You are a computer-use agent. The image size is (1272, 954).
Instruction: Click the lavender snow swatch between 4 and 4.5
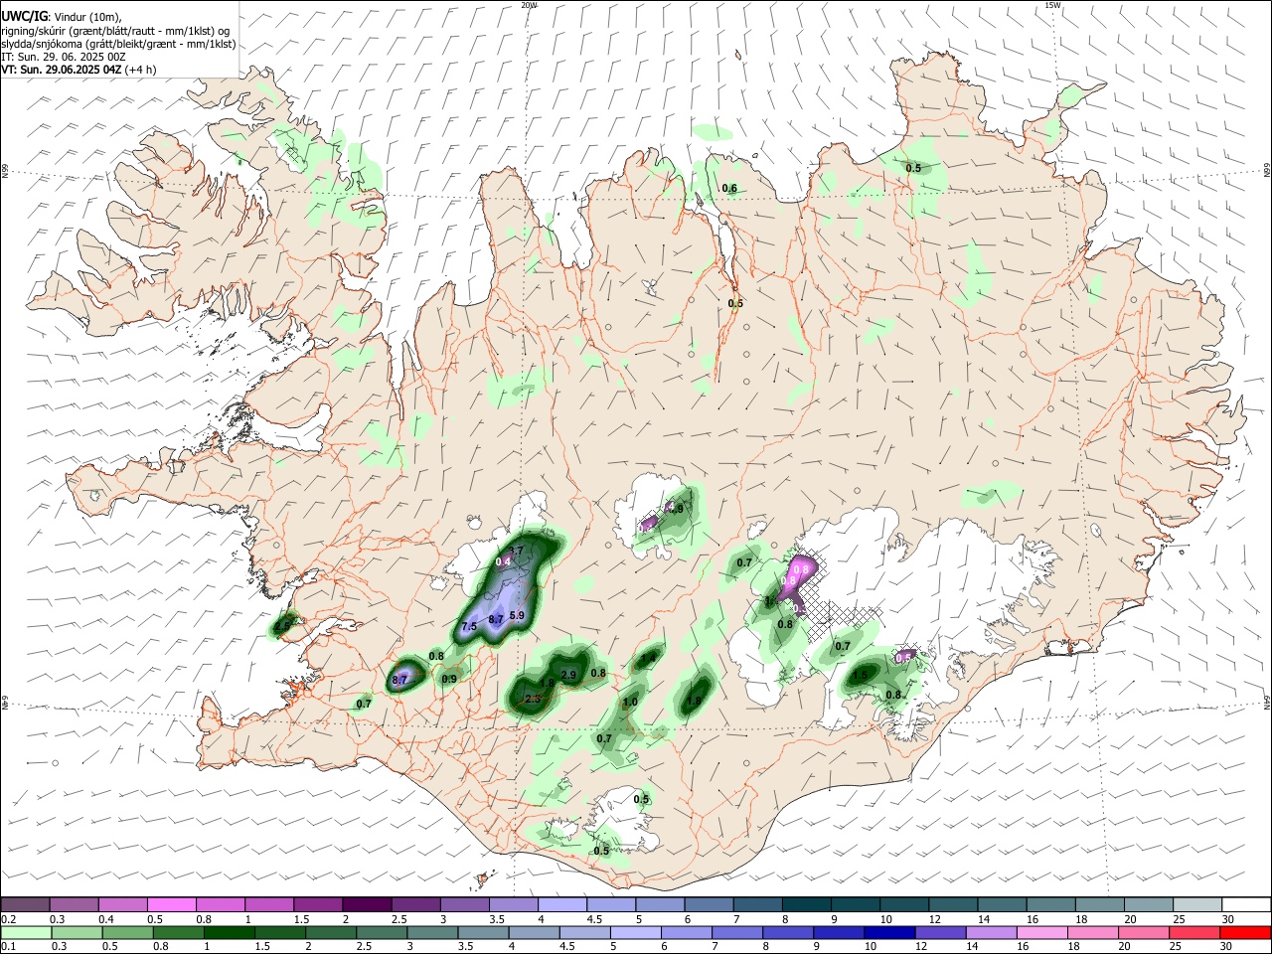tap(561, 904)
